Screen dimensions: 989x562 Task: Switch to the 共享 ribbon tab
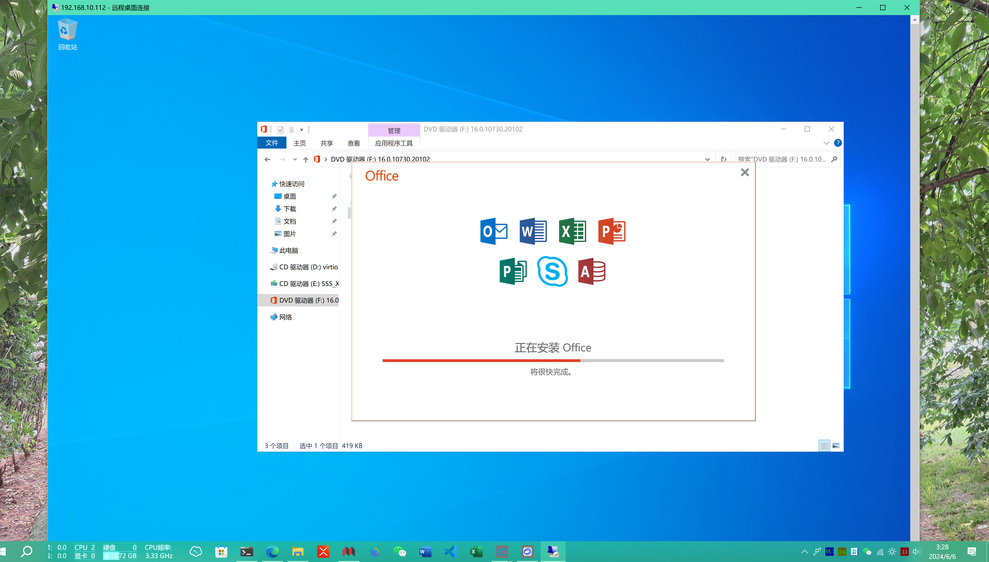tap(326, 143)
